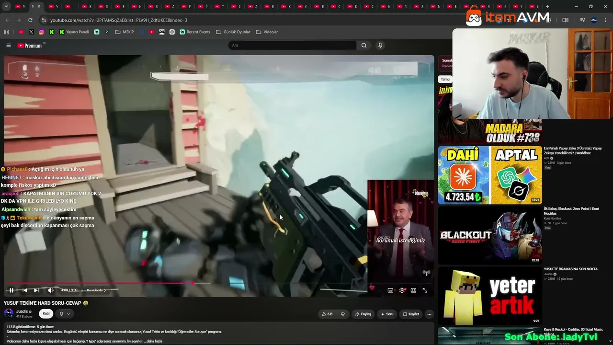613x345 pixels.
Task: Focus the Ara search field
Action: click(x=292, y=46)
